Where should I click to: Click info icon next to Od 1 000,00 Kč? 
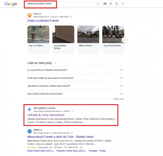pyautogui.click(x=81, y=147)
